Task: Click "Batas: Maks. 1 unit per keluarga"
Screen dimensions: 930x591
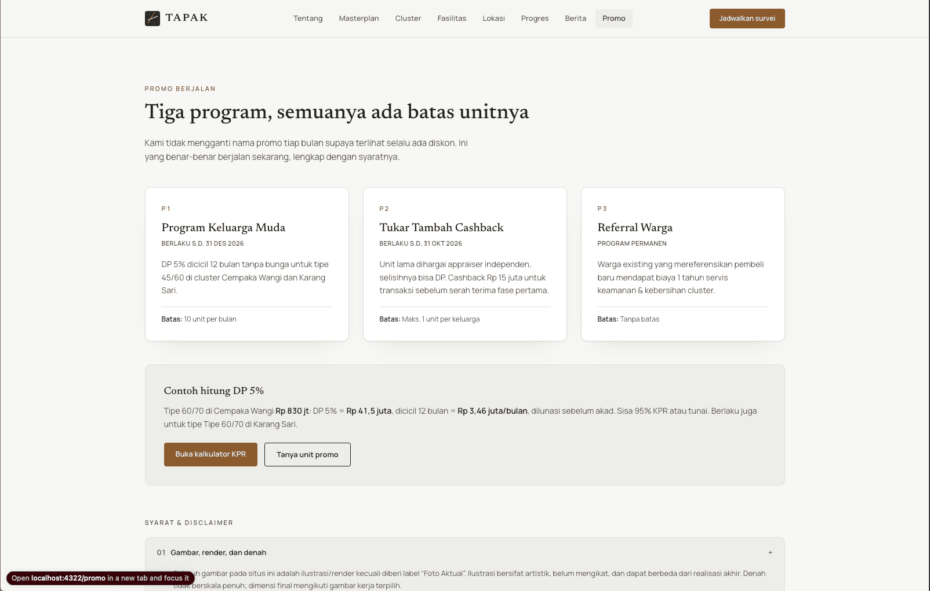Action: coord(430,319)
